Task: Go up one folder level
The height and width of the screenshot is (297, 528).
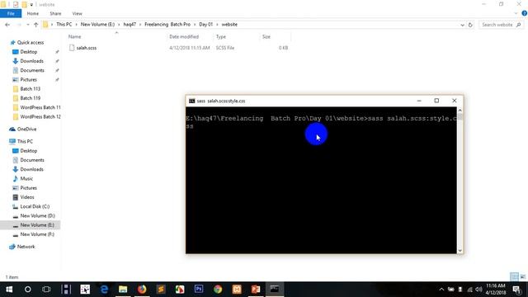Action: 35,25
